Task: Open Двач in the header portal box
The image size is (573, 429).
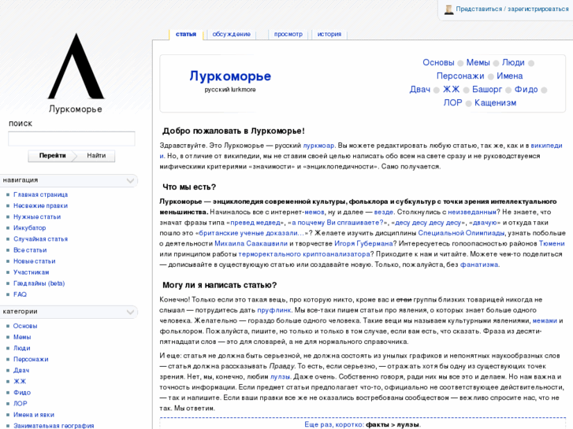Action: (x=420, y=90)
